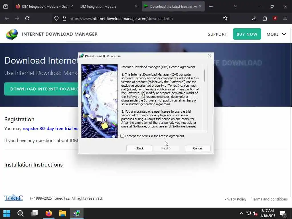
Task: Click the muted volume tray icon
Action: 255,213
